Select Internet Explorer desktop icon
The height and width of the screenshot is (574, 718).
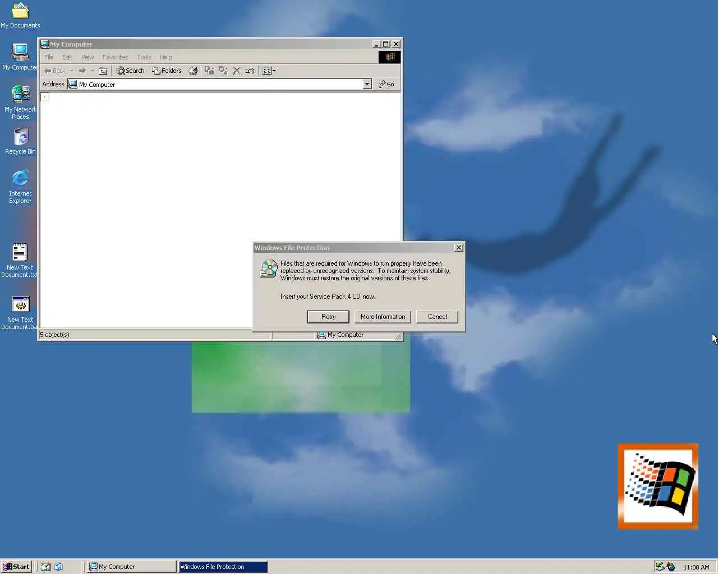tap(20, 187)
